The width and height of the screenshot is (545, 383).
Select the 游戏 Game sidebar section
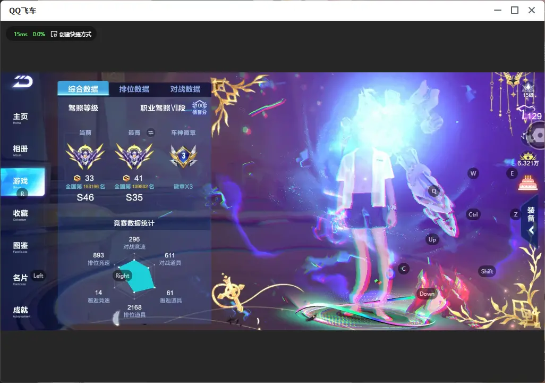click(x=23, y=182)
